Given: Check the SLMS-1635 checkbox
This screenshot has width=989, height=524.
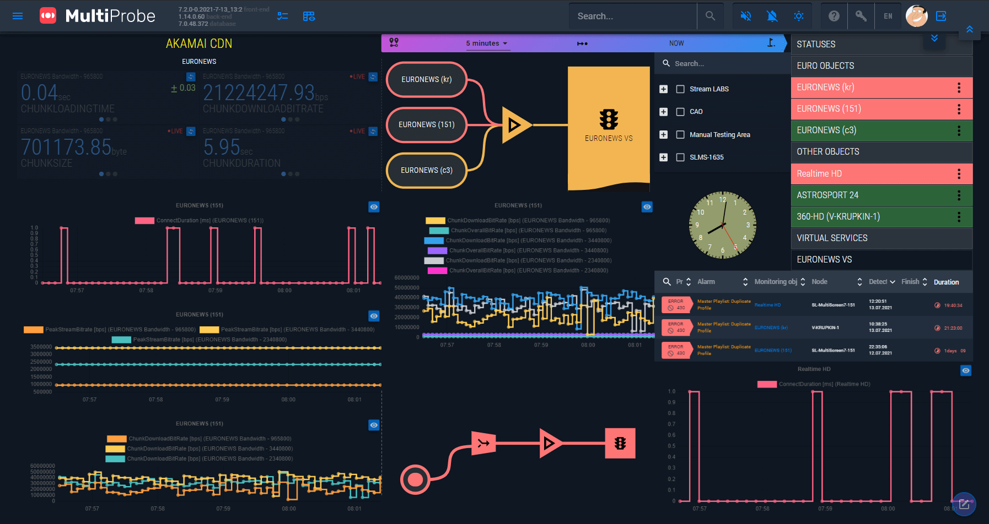Looking at the screenshot, I should pos(680,157).
